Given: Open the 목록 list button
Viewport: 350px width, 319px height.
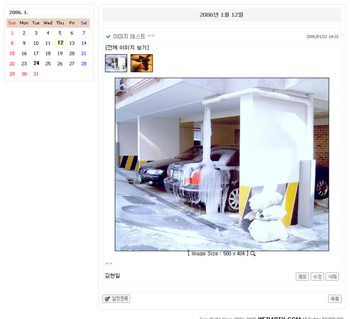Looking at the screenshot, I should pos(335,299).
